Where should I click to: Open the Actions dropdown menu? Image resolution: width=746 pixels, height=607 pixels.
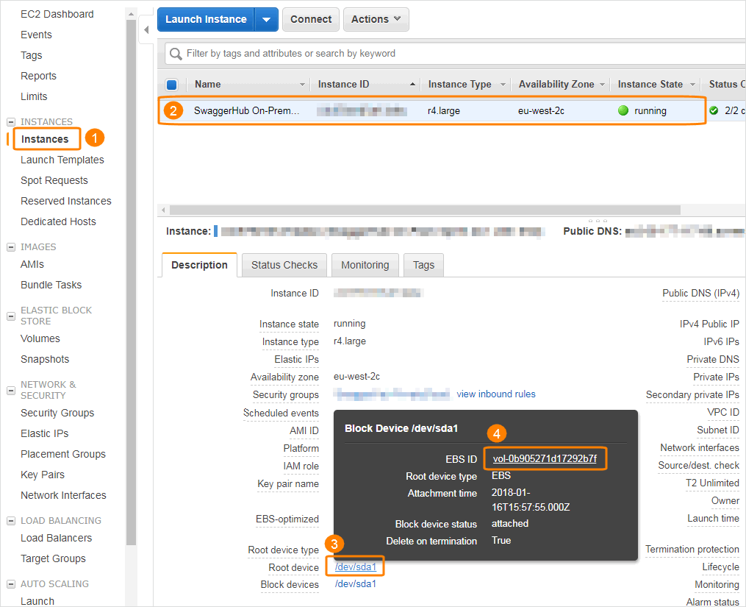[376, 20]
